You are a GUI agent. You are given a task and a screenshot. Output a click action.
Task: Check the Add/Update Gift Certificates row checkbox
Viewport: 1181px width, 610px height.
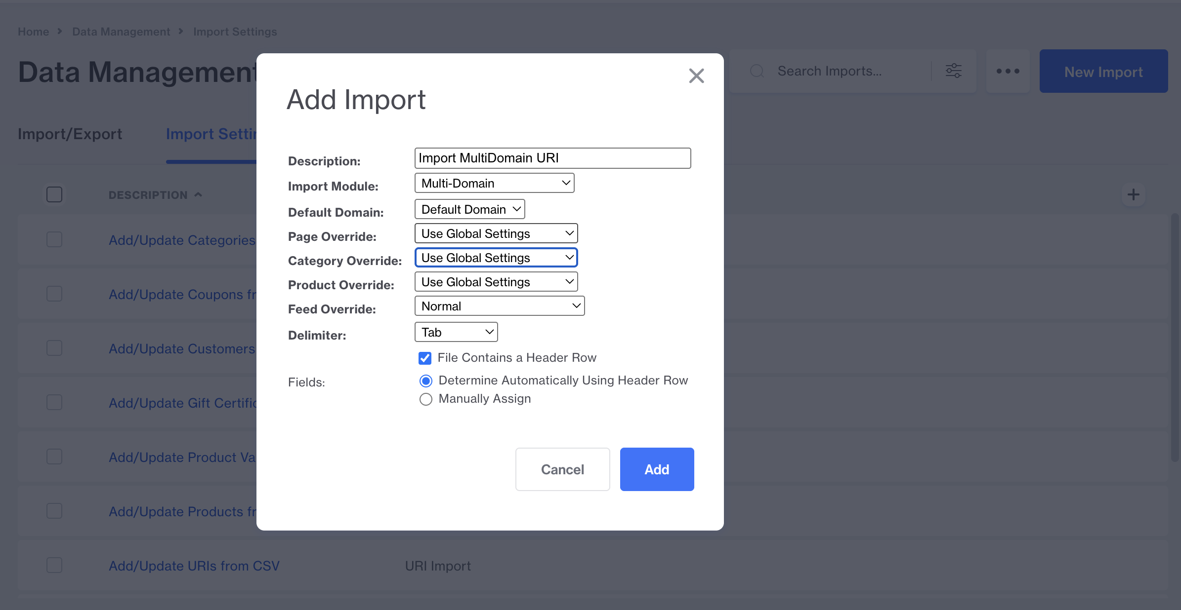(x=54, y=402)
